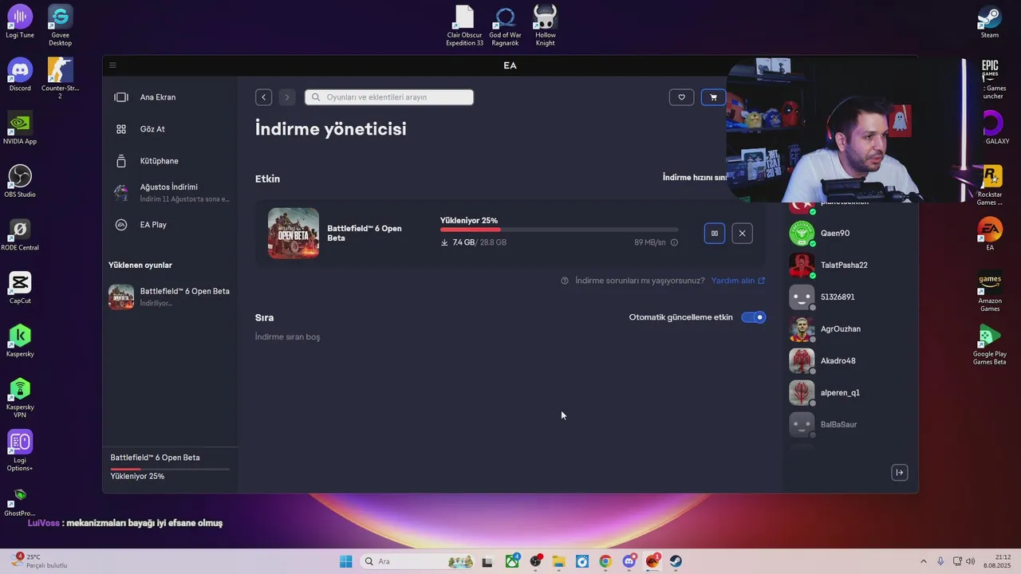Select Battlefield 6 Open Beta under Yüklenen oyunlar
Image resolution: width=1021 pixels, height=574 pixels.
coord(169,297)
